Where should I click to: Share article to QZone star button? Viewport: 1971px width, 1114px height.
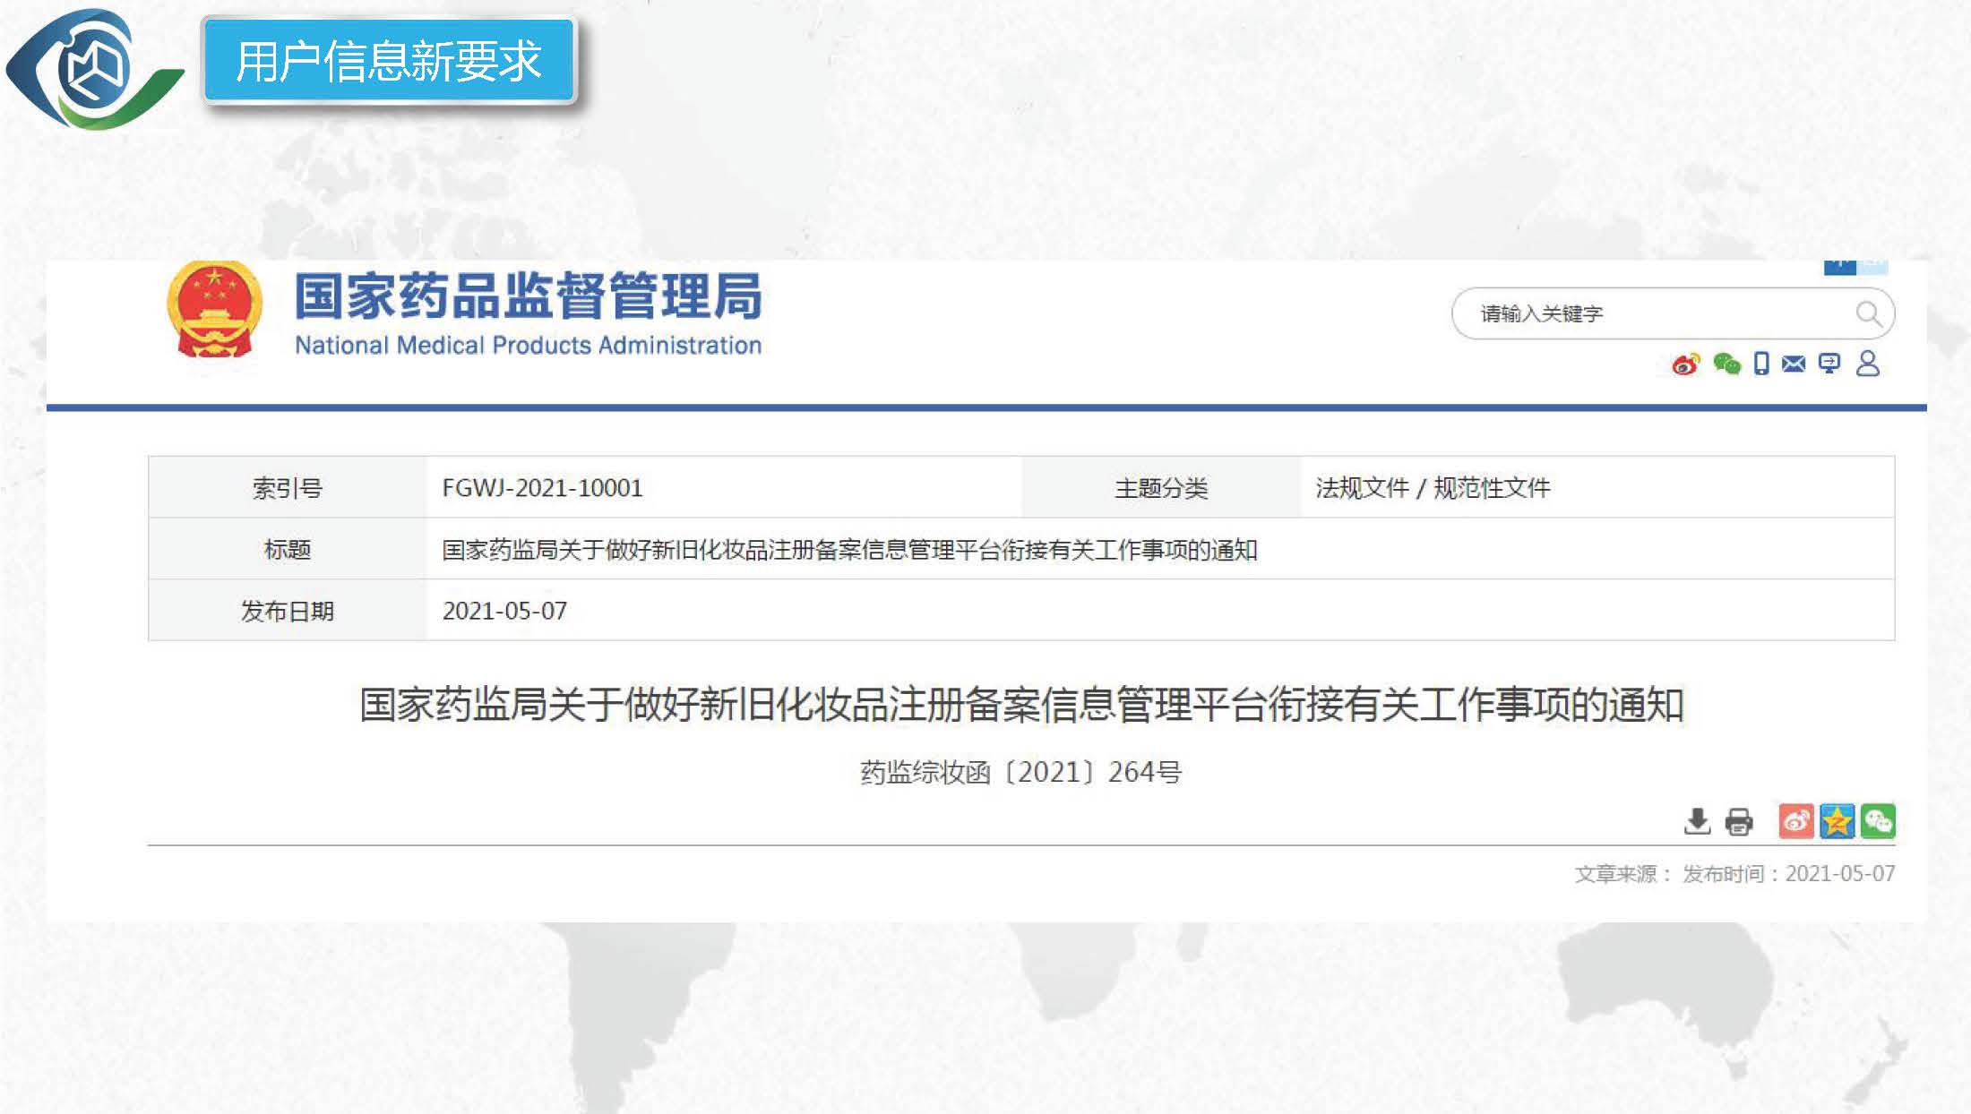[1837, 821]
